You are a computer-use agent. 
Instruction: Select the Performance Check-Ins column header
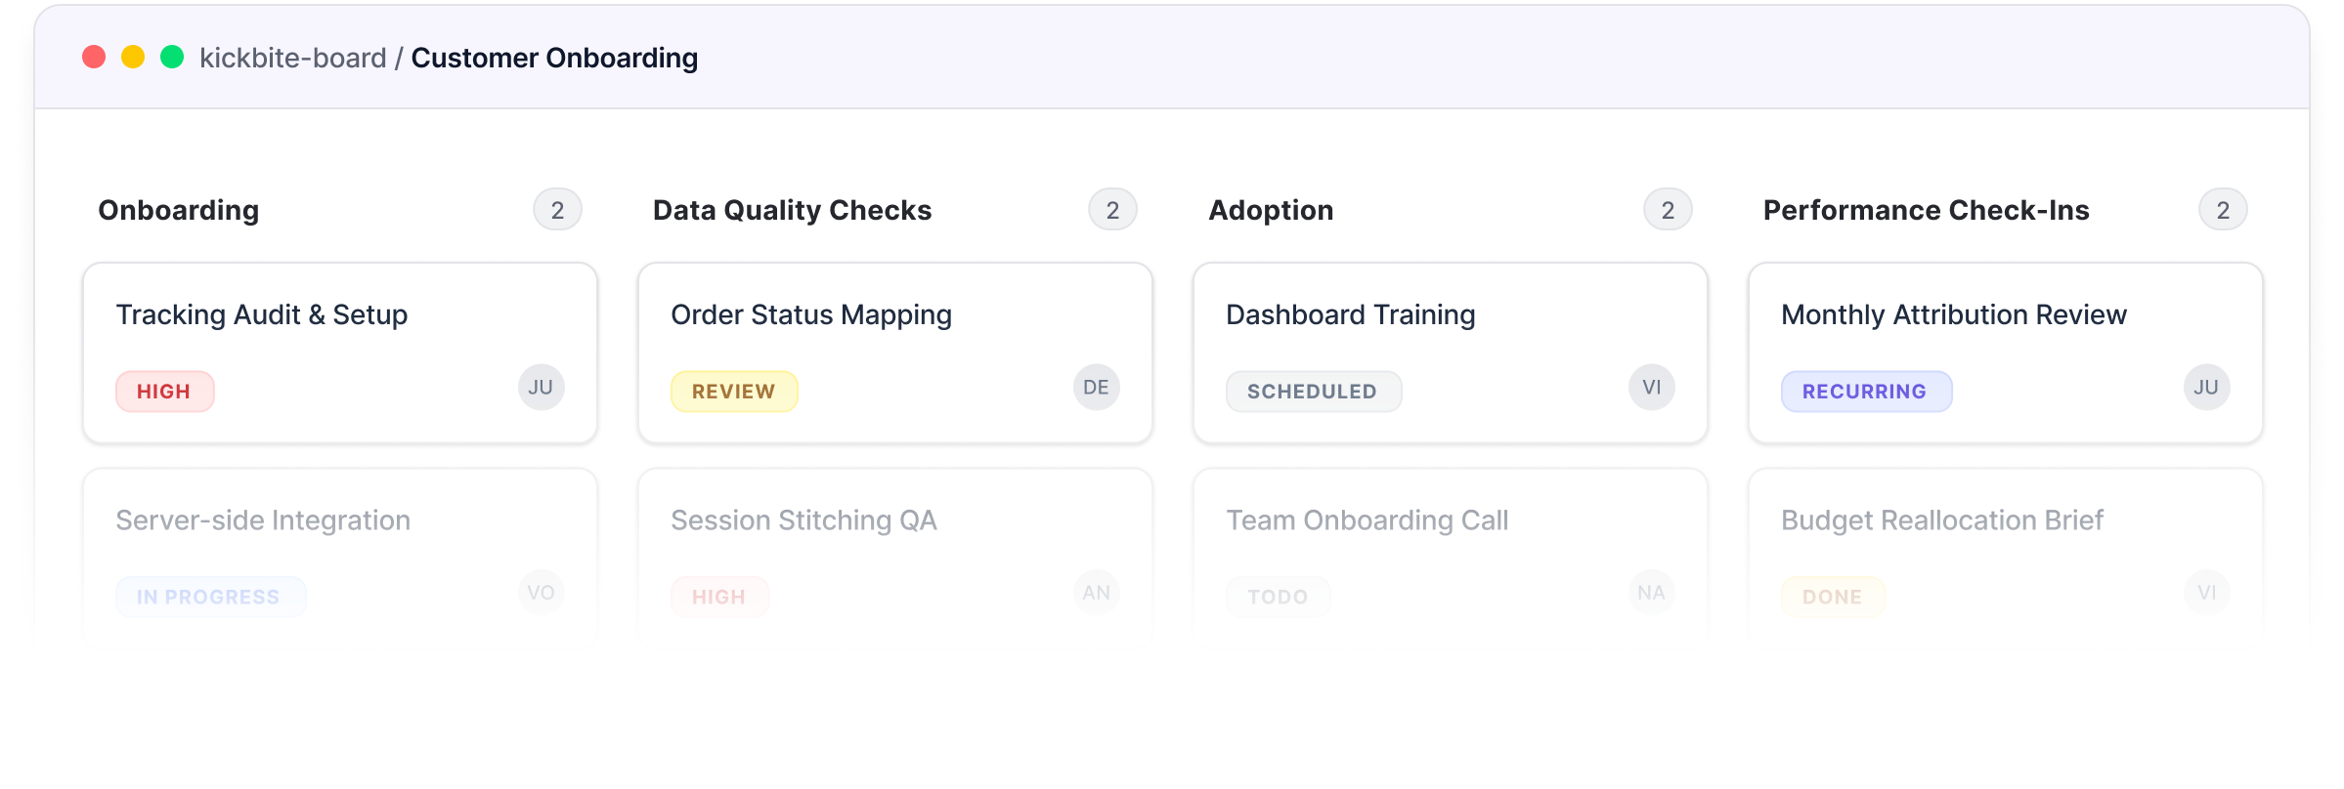(x=1926, y=210)
